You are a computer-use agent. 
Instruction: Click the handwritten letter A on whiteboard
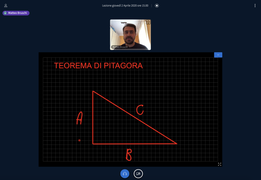pyautogui.click(x=80, y=119)
